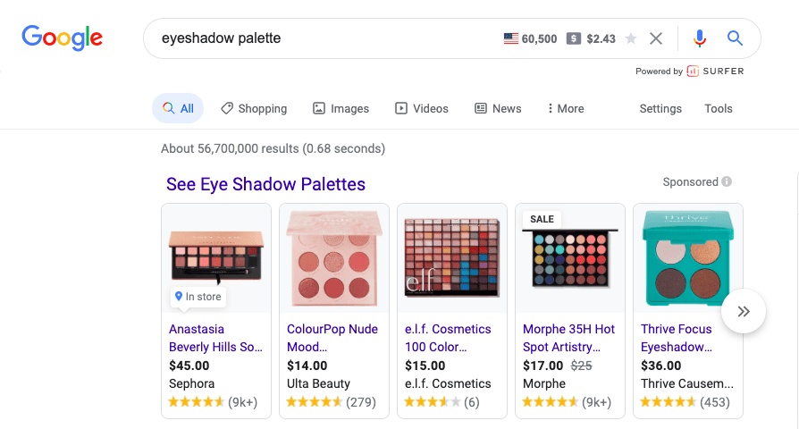Click the 60,500 search volume value
The height and width of the screenshot is (429, 799).
(x=539, y=38)
